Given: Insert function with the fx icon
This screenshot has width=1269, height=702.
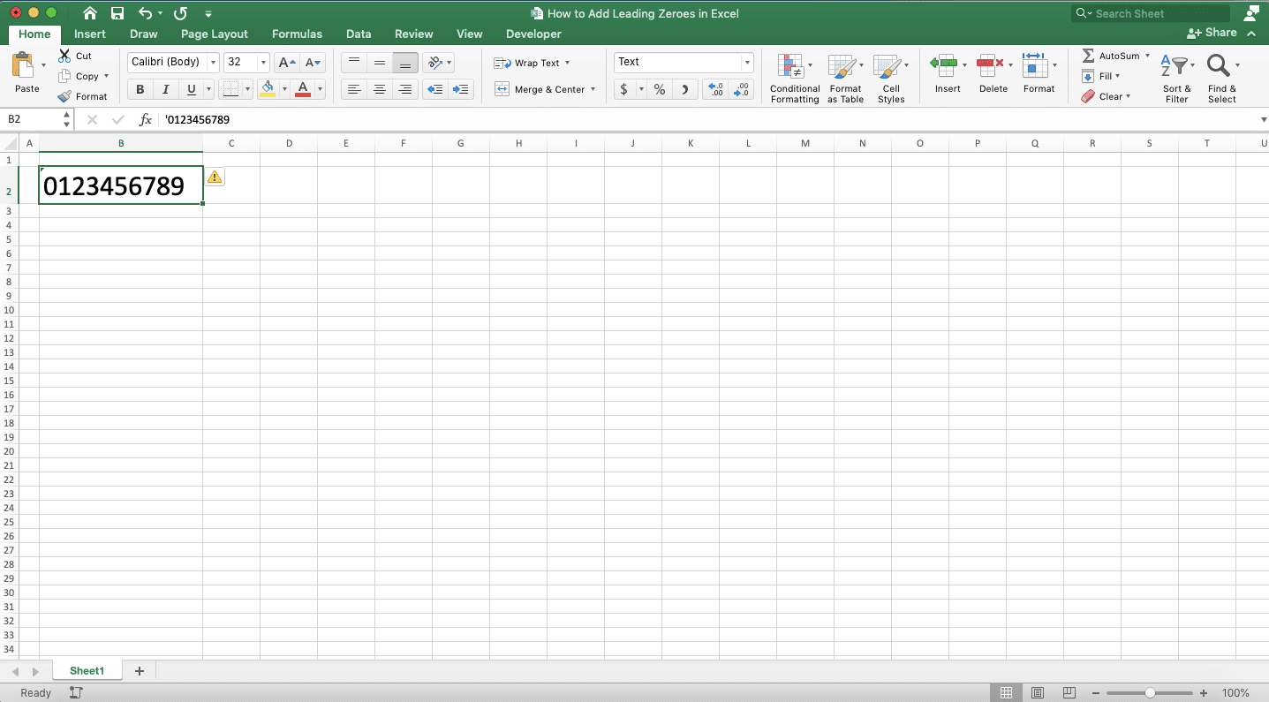Looking at the screenshot, I should click(x=146, y=119).
